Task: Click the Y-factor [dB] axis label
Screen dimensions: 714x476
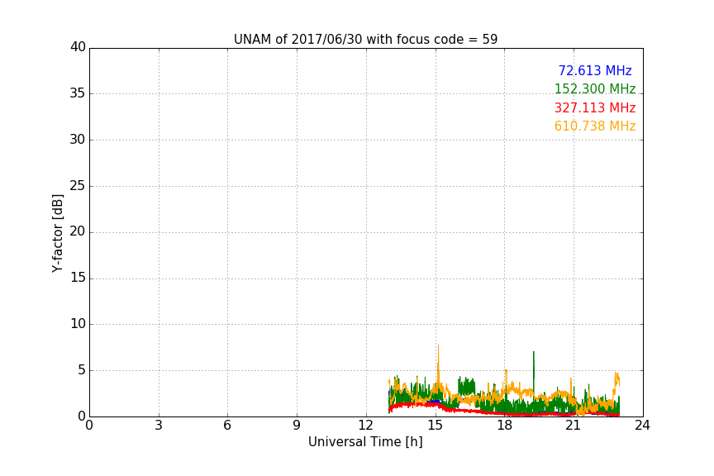Action: [57, 233]
